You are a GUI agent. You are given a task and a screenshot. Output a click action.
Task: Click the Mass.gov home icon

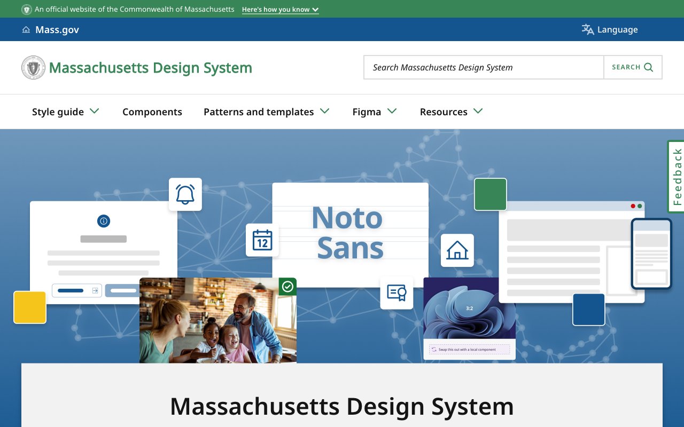click(x=26, y=30)
